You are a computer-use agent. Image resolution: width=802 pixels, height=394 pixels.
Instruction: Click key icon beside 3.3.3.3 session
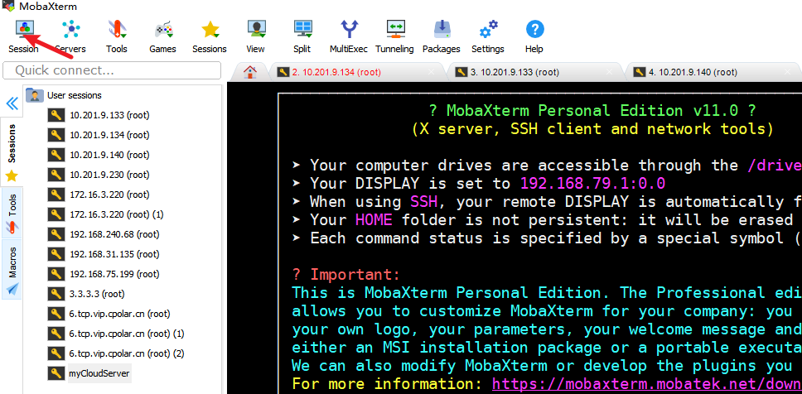[56, 294]
